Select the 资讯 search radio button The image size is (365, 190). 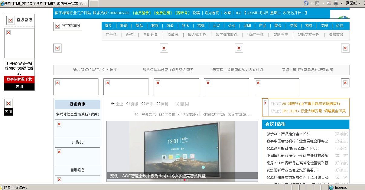click(x=128, y=103)
